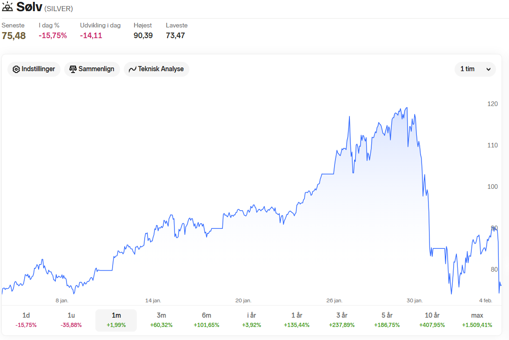Select the 1u period tab

click(x=71, y=320)
